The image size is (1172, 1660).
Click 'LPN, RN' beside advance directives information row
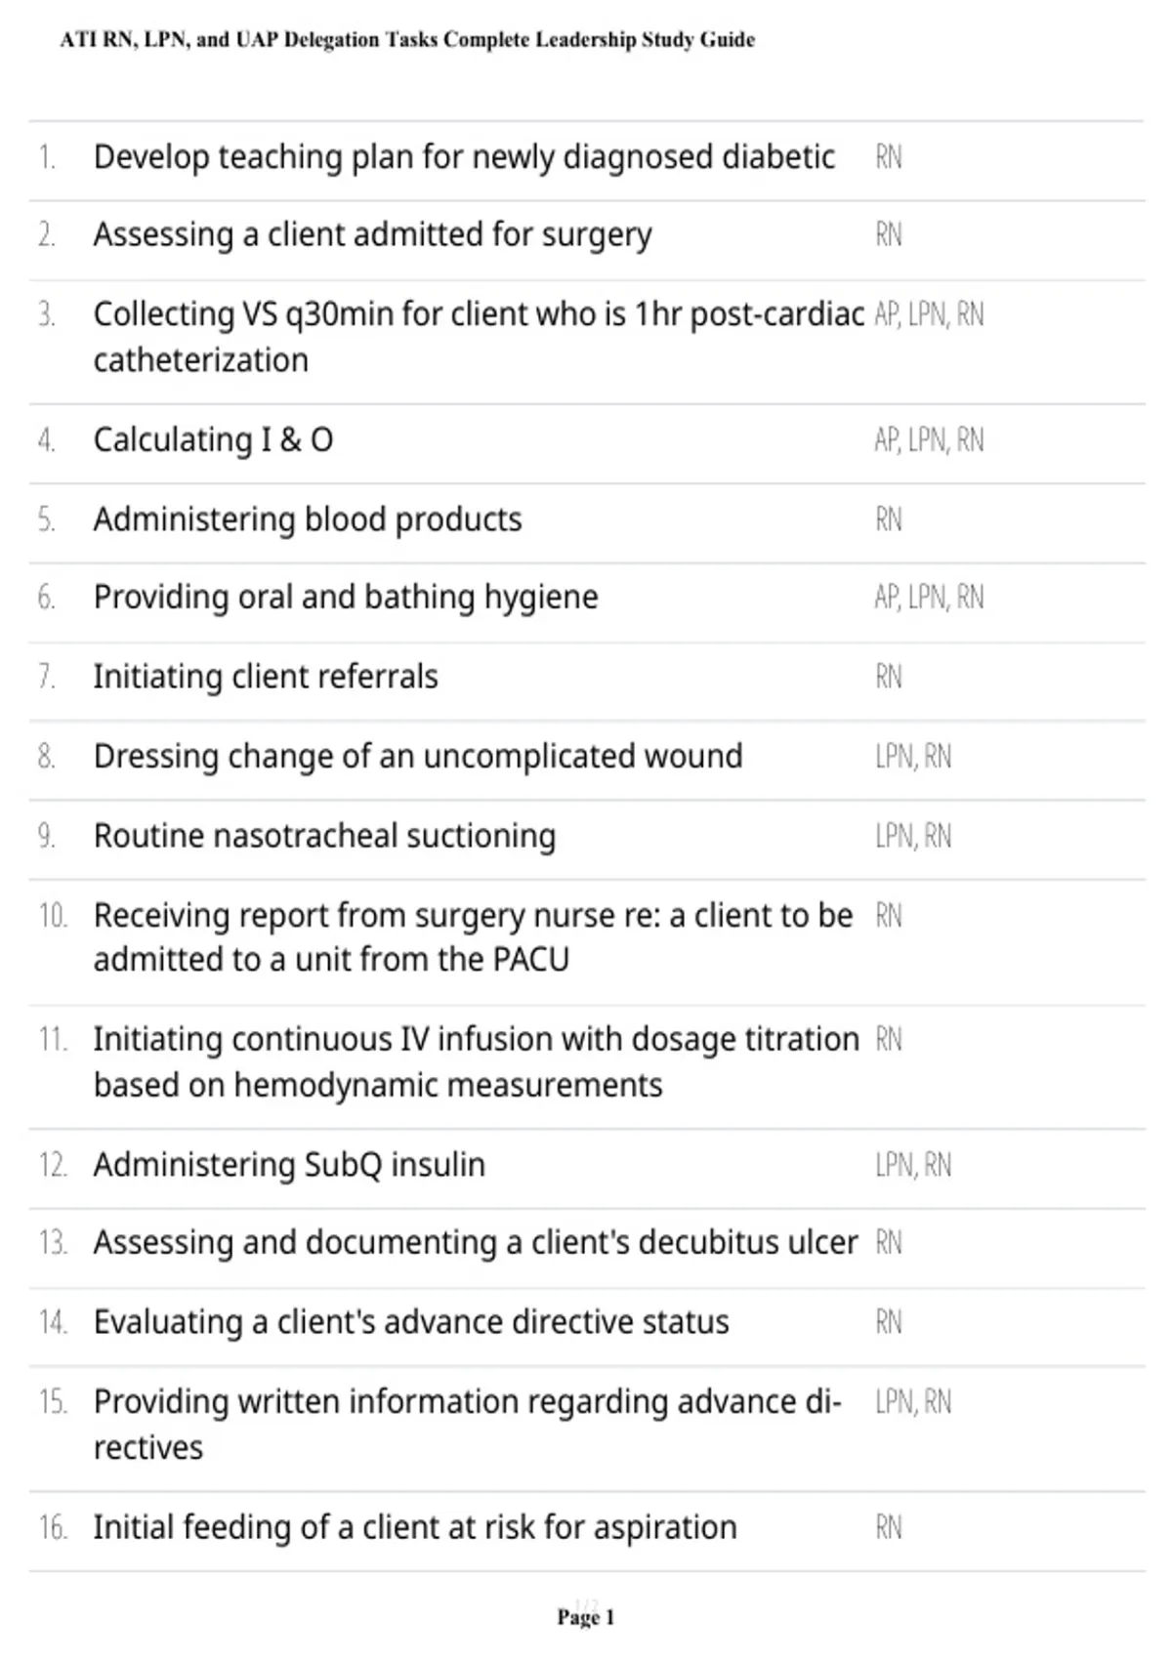[913, 1402]
